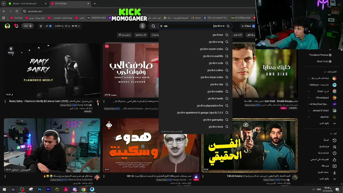Open watch History clock icon in sidebar
Screen dimensions: 343x193
[x=334, y=140]
